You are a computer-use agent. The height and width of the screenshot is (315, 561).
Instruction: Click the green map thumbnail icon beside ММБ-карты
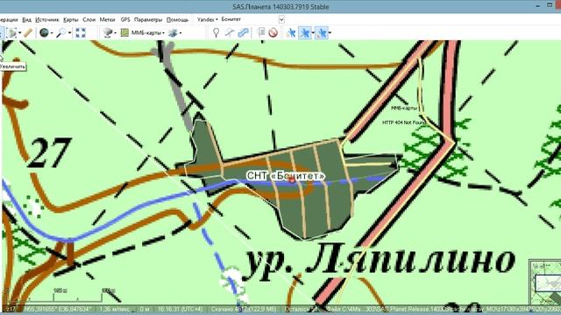[x=124, y=33]
